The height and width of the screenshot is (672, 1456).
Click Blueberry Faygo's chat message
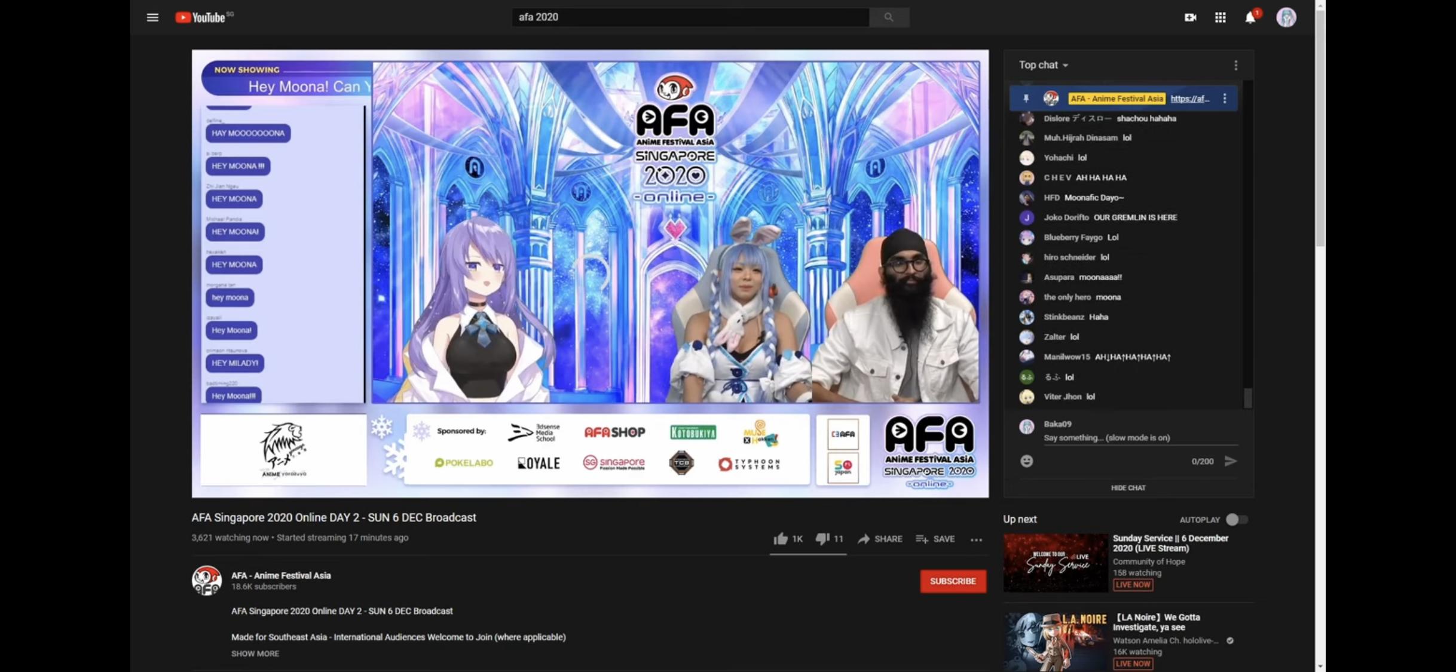click(1081, 237)
